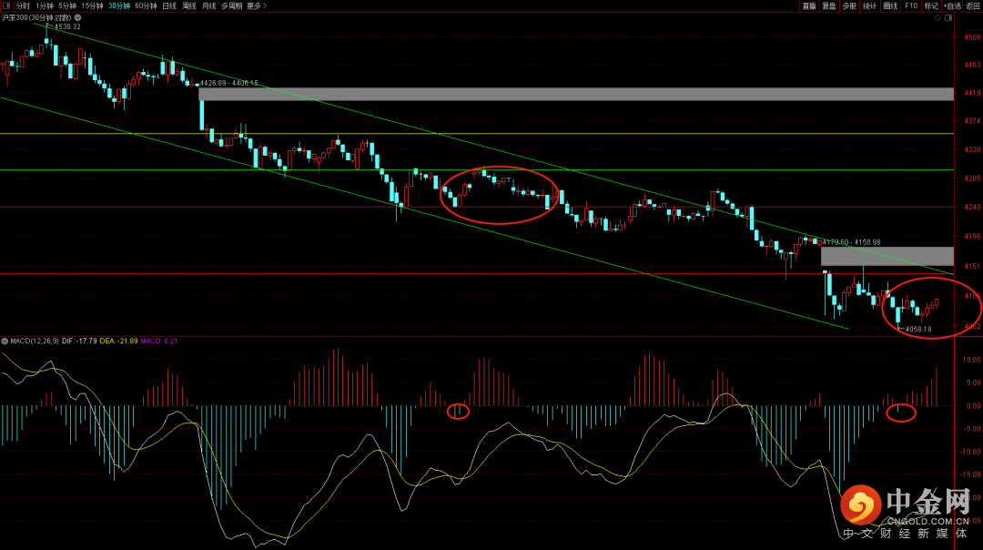Click the 统计 statistics button
The image size is (983, 550).
coord(870,5)
